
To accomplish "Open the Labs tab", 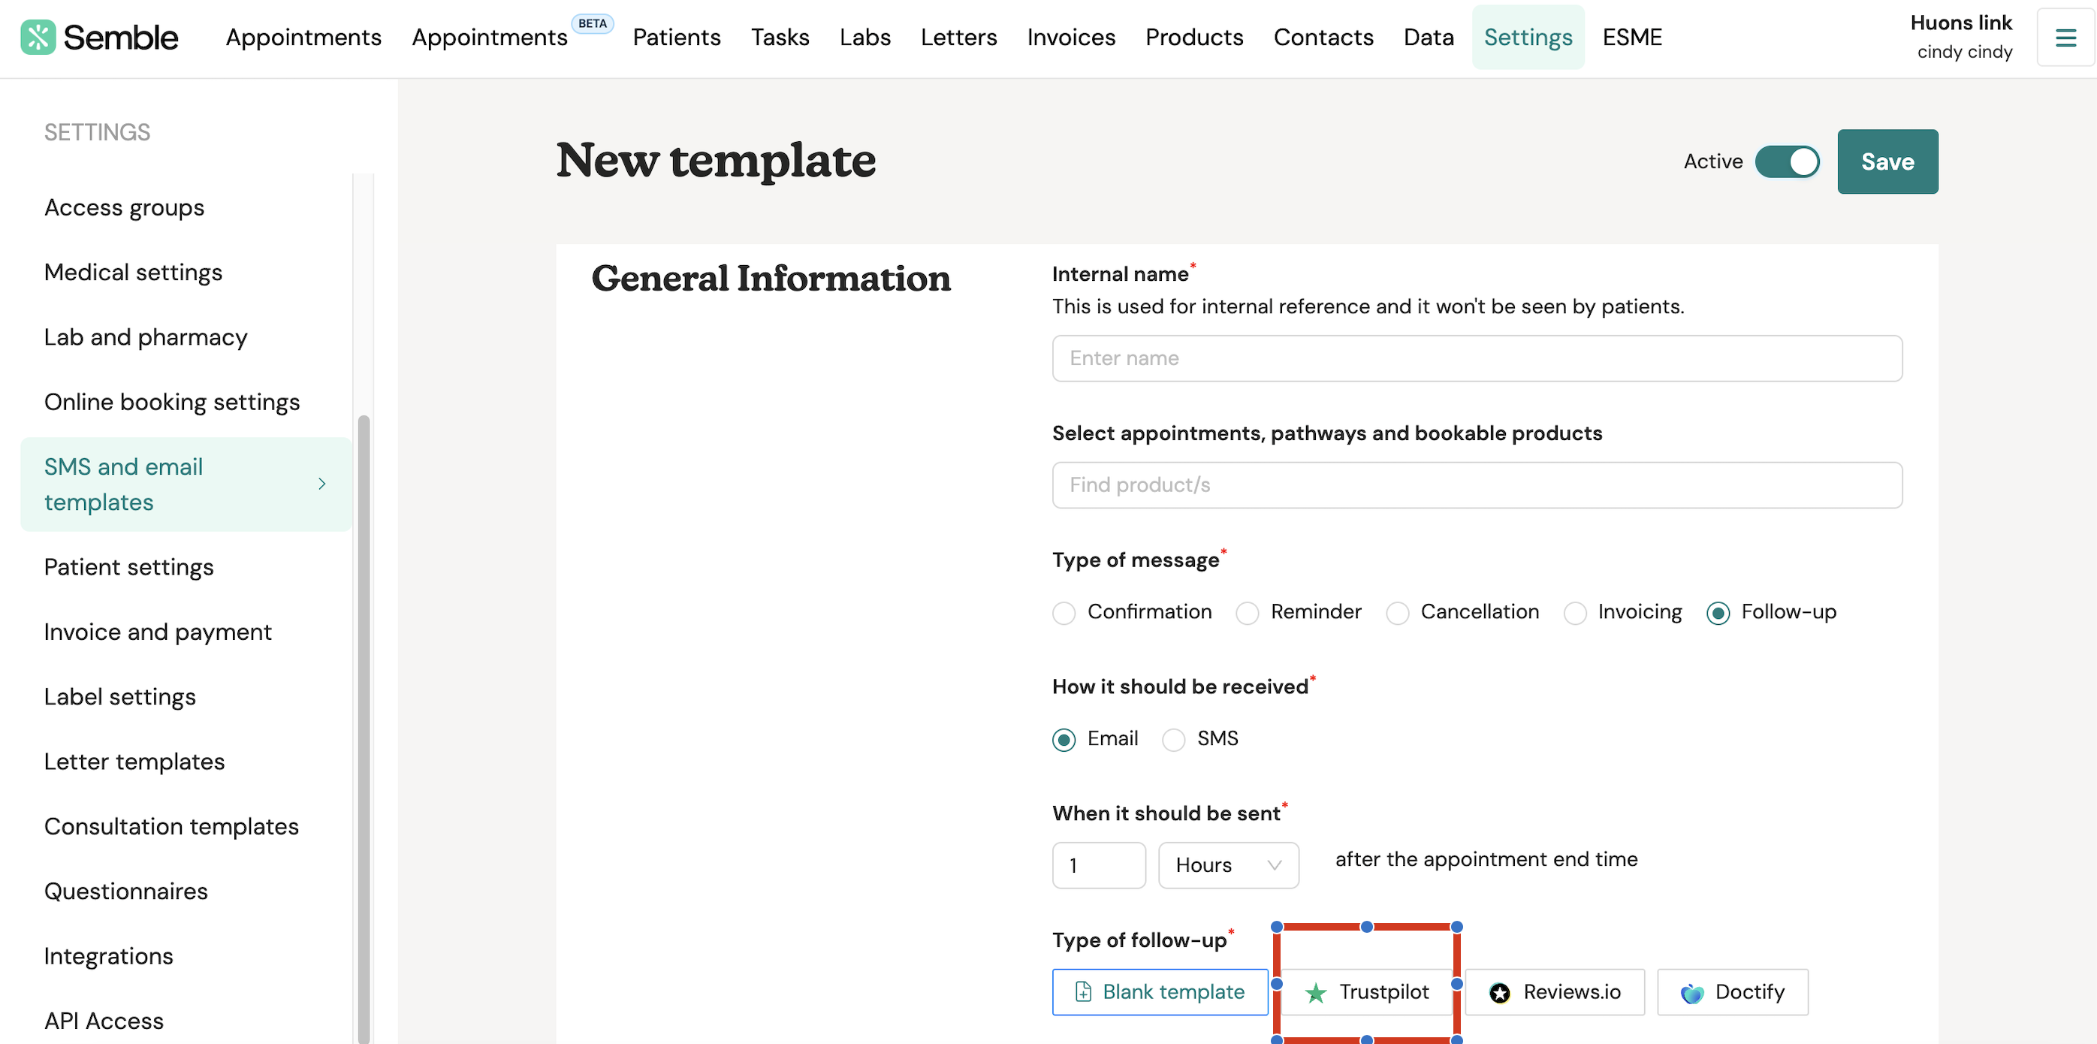I will tap(865, 38).
